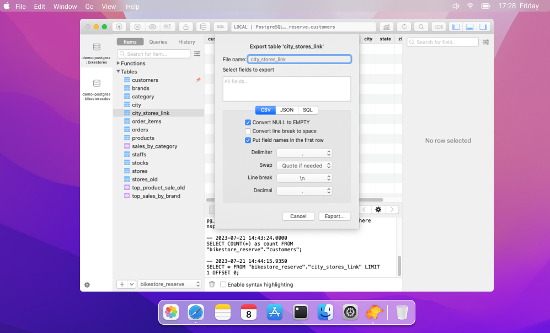Image resolution: width=550 pixels, height=333 pixels.
Task: Click the database cylinder toolbar icon
Action: coord(203,27)
